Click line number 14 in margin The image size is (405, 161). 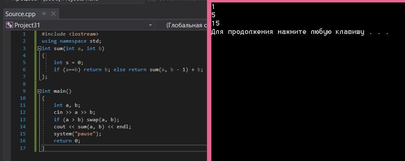[x=23, y=127]
